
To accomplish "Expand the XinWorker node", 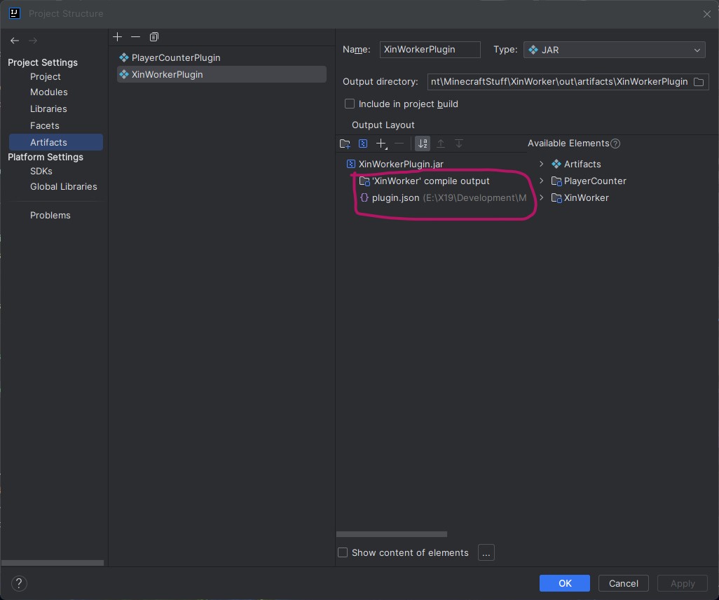I will point(542,198).
